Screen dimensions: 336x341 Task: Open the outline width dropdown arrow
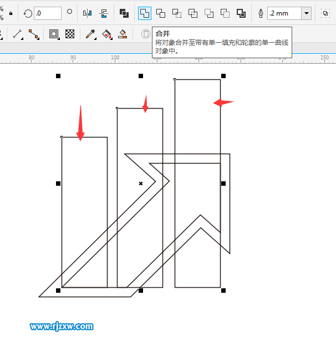point(307,13)
